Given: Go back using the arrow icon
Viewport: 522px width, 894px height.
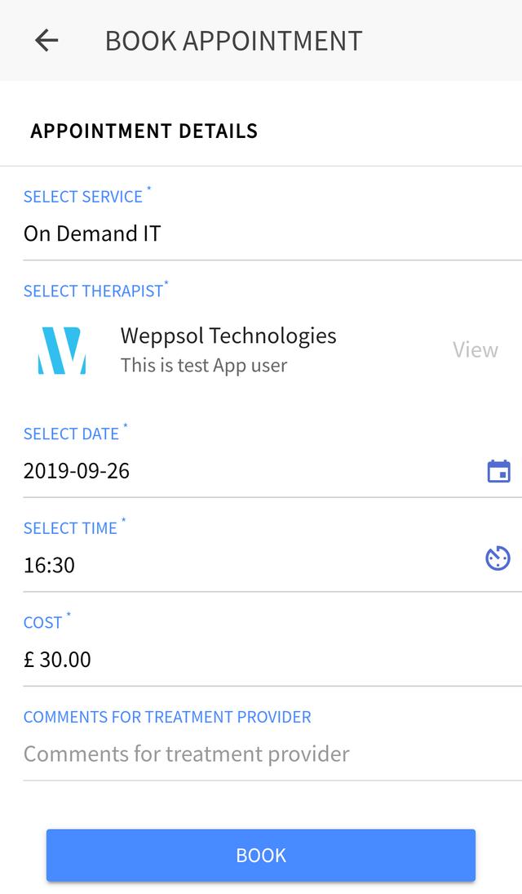Looking at the screenshot, I should [46, 41].
